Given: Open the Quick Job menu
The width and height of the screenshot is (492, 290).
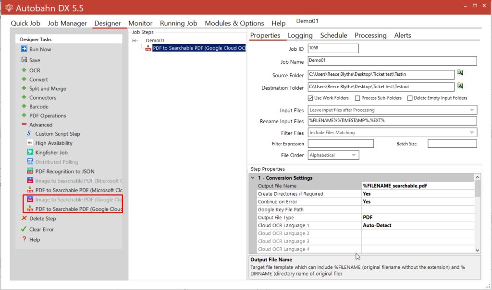Looking at the screenshot, I should [x=25, y=23].
